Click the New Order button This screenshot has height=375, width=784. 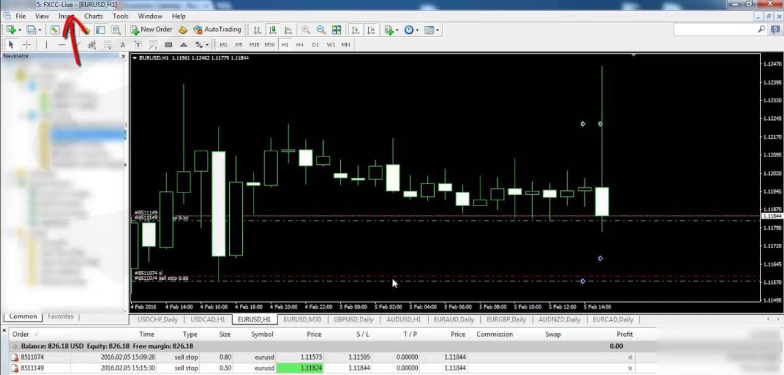(x=151, y=30)
